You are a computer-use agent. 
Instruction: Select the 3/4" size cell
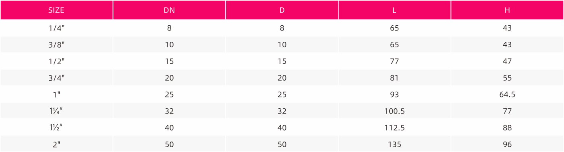(x=56, y=78)
